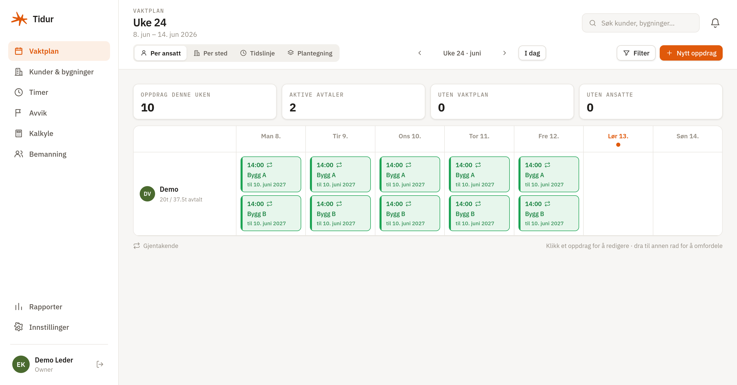
Task: Click the Demo employee name
Action: [x=169, y=189]
